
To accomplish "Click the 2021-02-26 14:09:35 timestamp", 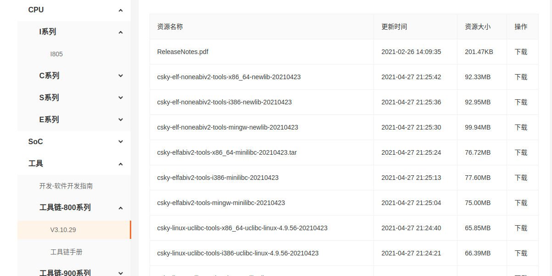I will pyautogui.click(x=411, y=52).
